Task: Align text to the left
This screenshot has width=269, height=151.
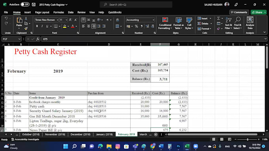Action: tap(83, 26)
